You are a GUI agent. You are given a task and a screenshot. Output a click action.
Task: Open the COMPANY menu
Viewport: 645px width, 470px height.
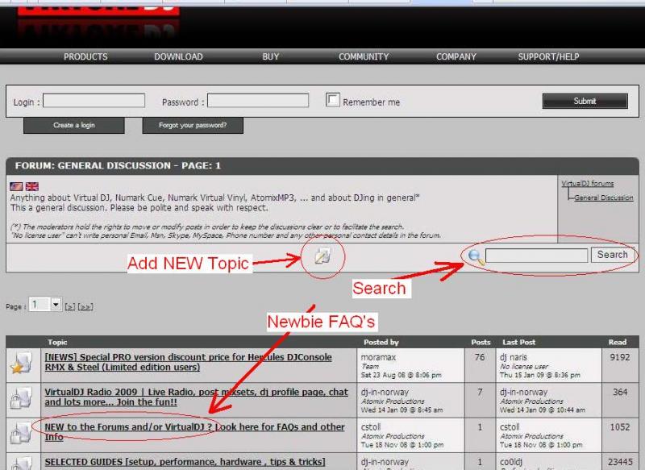click(x=456, y=56)
